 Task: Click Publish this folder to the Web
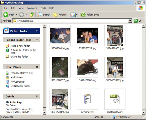[23, 51]
